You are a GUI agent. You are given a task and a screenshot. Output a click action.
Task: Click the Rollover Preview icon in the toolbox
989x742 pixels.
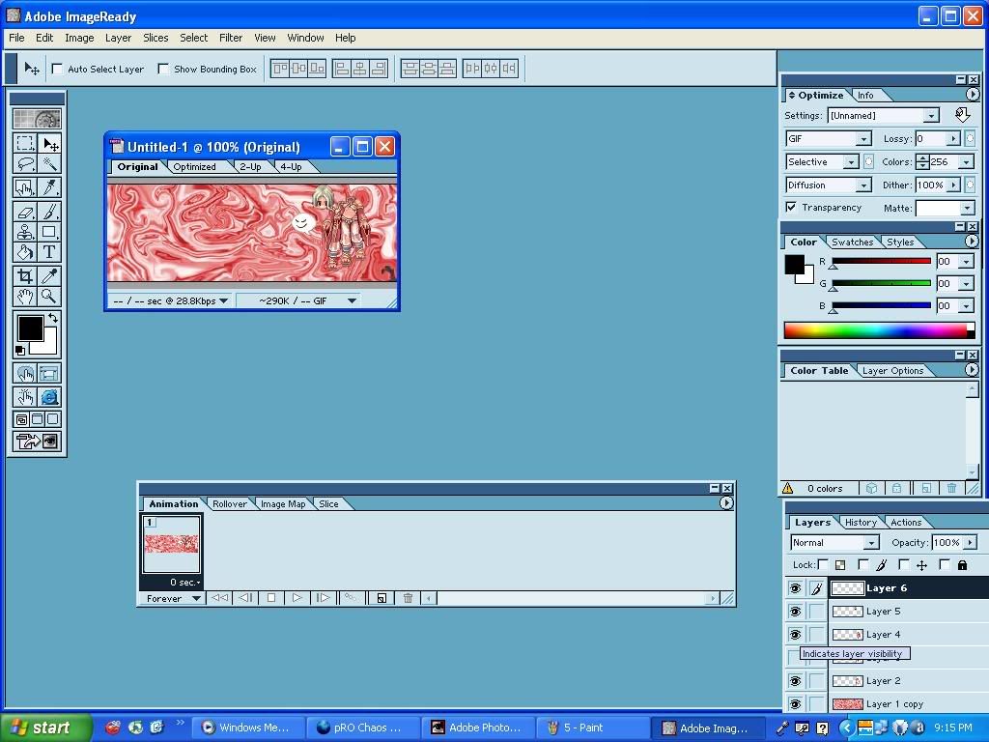tap(25, 397)
